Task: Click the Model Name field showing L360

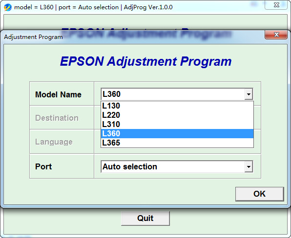Action: click(x=177, y=94)
